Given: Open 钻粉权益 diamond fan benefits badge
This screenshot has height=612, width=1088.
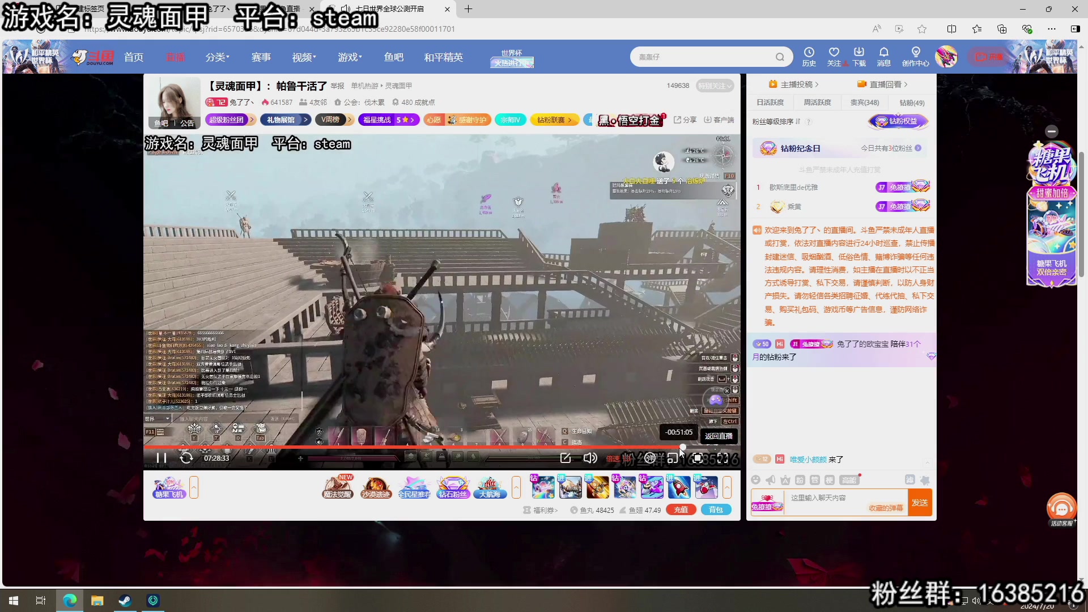Looking at the screenshot, I should pos(898,121).
